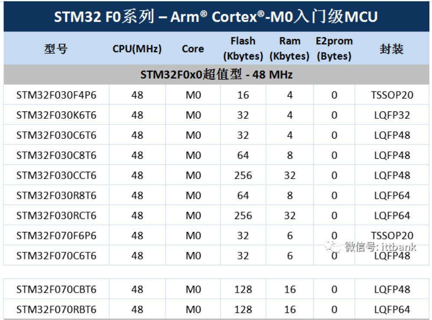The height and width of the screenshot is (320, 432).
Task: Select the Ram (Kbytes) column header
Action: [x=289, y=48]
